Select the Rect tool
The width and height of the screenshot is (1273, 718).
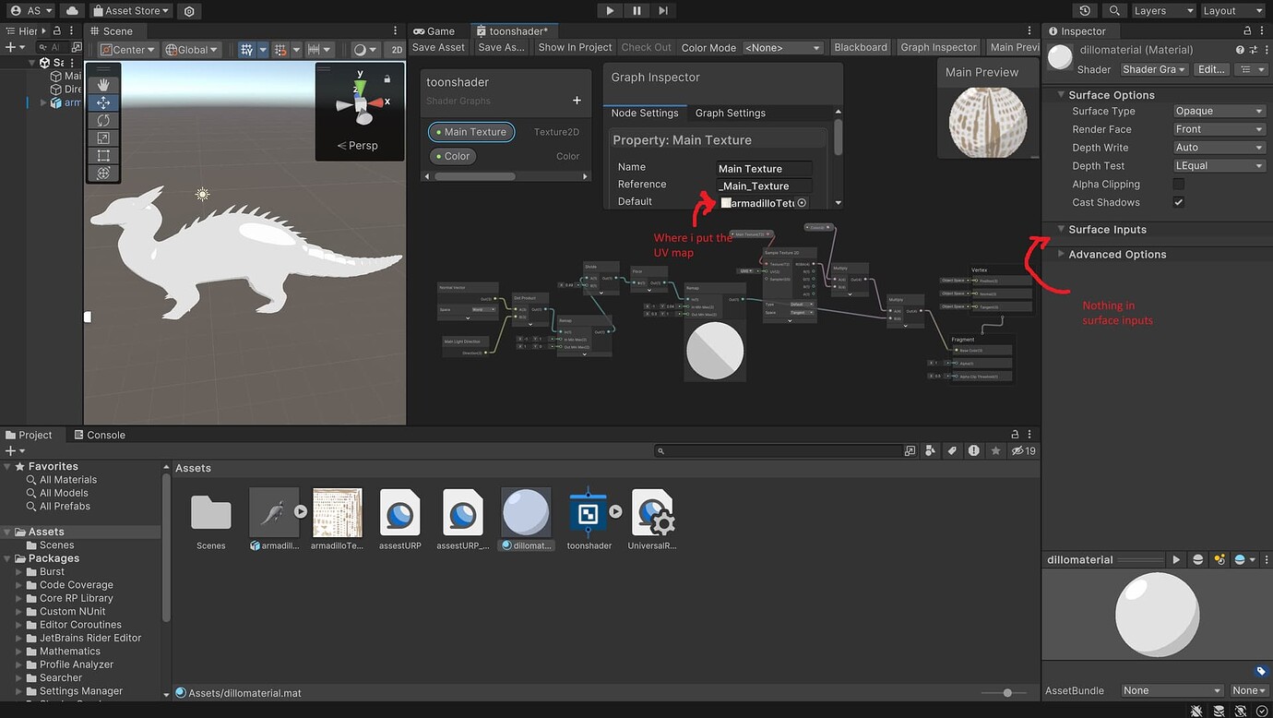tap(103, 155)
